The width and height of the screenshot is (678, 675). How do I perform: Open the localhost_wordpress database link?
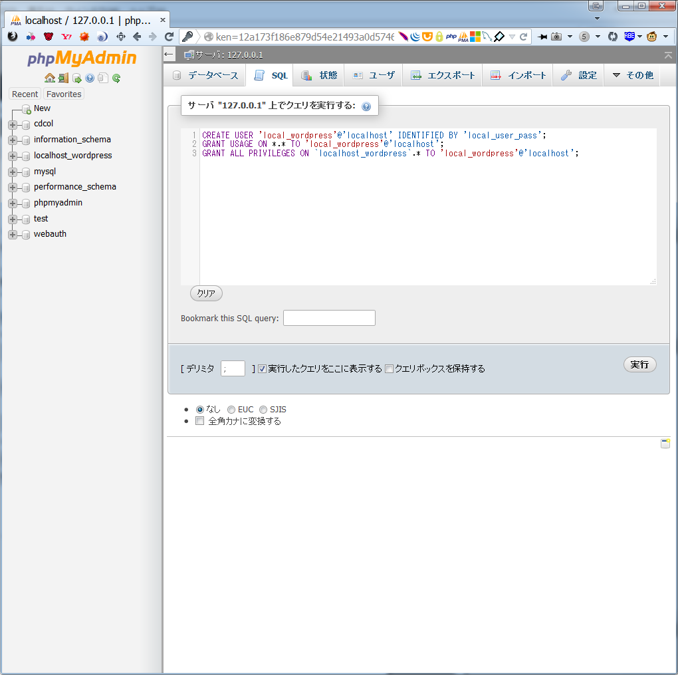[72, 156]
